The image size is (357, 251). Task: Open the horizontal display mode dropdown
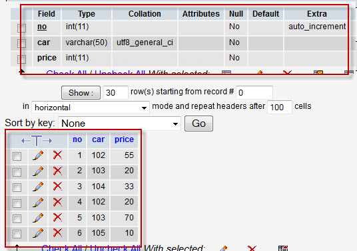(x=91, y=108)
